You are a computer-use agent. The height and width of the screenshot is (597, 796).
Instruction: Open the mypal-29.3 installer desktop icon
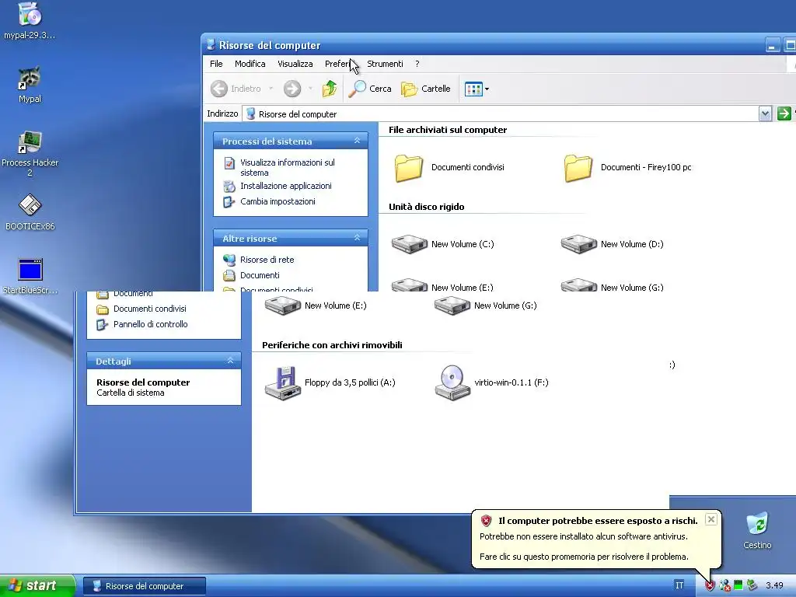pyautogui.click(x=30, y=20)
